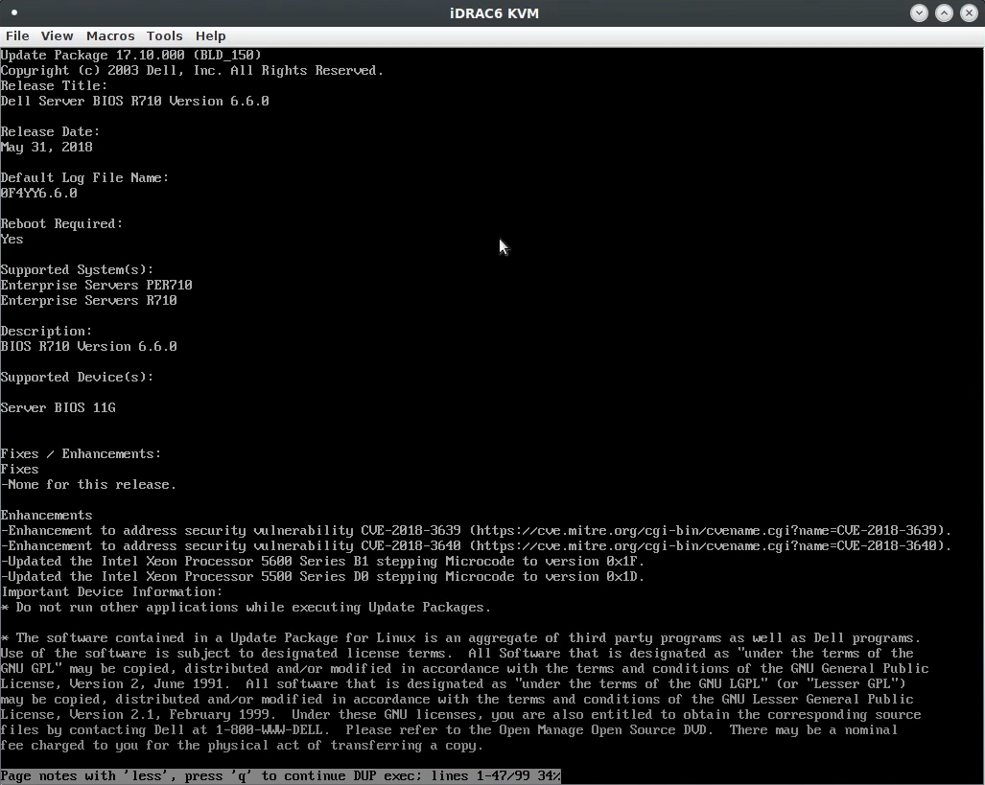Click 'Do not run other applications' warning line

246,608
